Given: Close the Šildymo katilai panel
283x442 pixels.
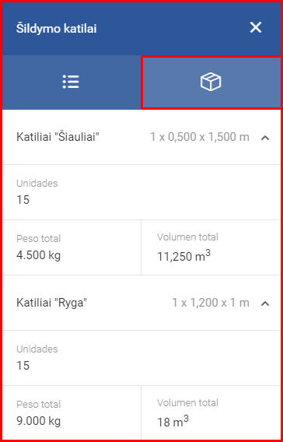Looking at the screenshot, I should point(256,28).
